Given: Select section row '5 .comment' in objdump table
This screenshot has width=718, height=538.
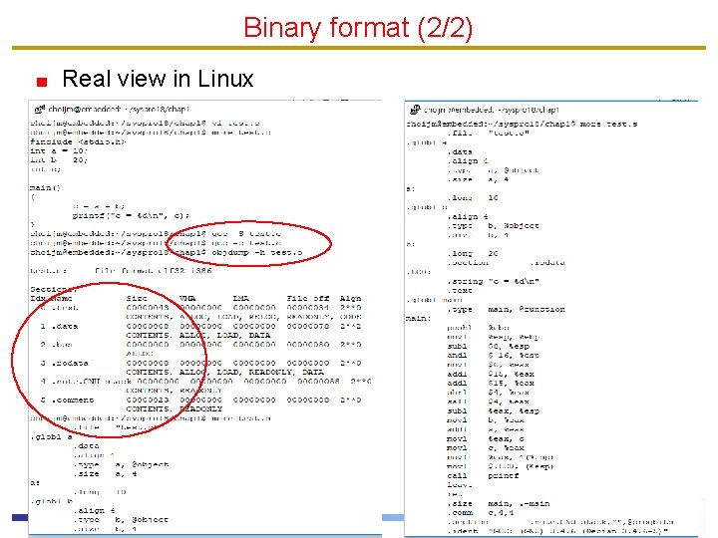Looking at the screenshot, I should (x=200, y=400).
